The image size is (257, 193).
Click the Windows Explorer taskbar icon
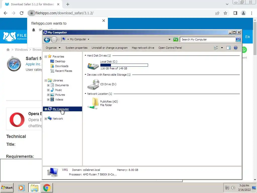pos(34,188)
